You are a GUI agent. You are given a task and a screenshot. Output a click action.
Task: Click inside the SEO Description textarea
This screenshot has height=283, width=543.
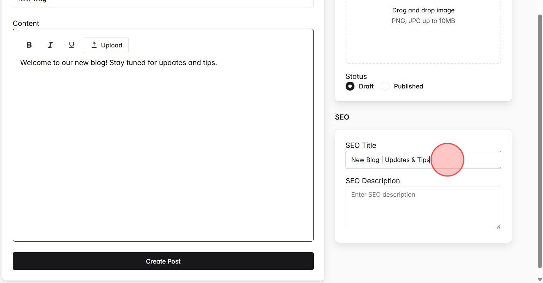pos(423,208)
